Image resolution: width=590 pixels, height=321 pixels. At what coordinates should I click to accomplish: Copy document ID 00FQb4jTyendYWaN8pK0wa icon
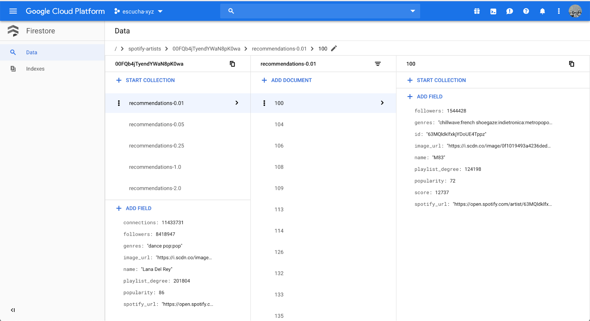(x=232, y=64)
